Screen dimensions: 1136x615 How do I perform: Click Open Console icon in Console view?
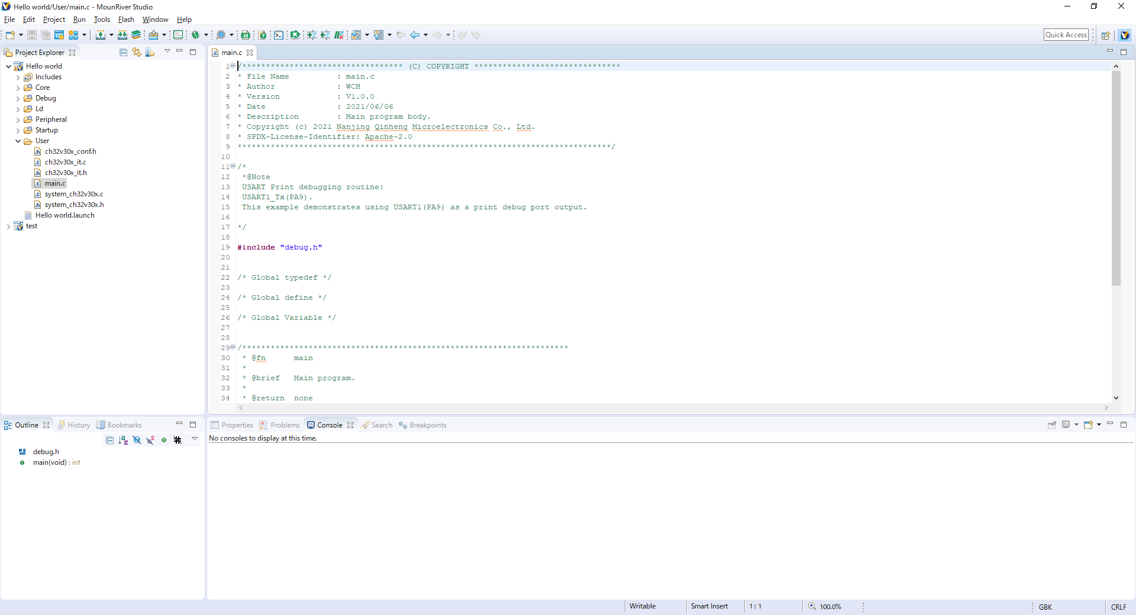click(1087, 425)
